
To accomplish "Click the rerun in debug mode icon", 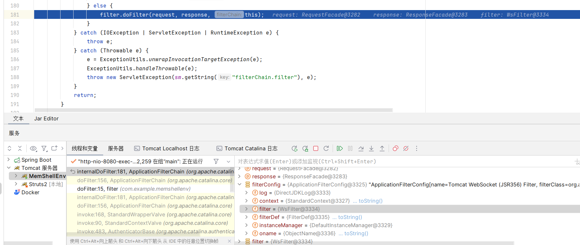I will pos(305,148).
